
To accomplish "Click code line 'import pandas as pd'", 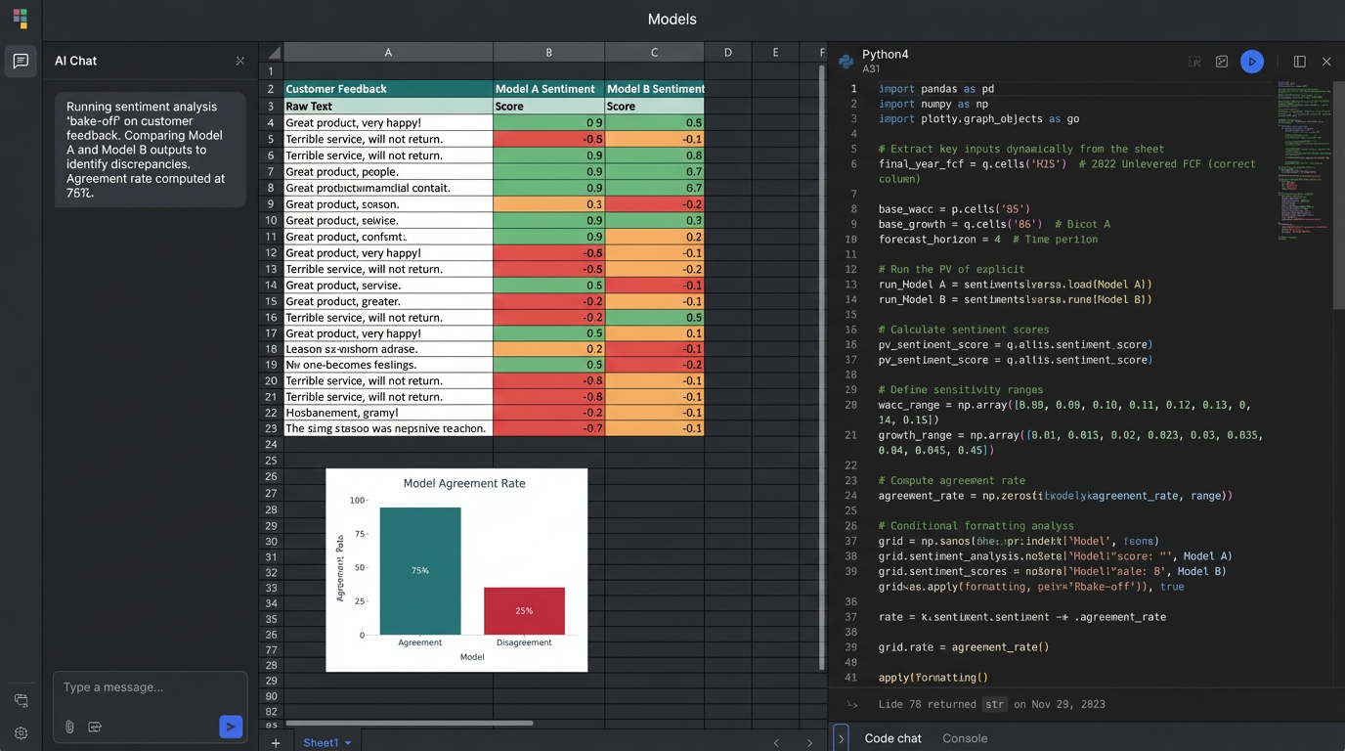I will coord(936,88).
